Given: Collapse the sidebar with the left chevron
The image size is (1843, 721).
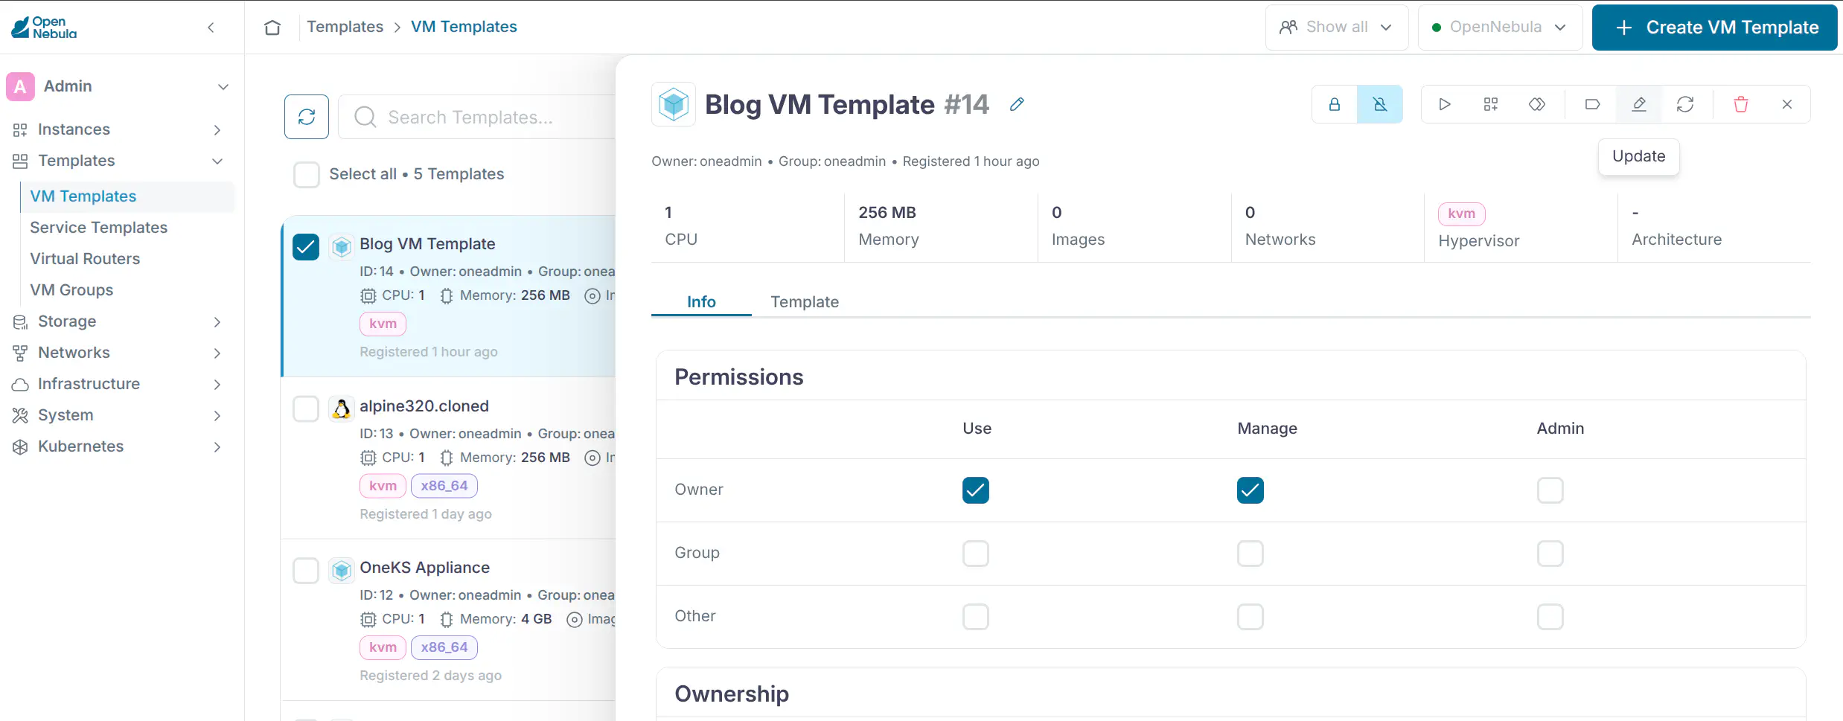Looking at the screenshot, I should (x=211, y=28).
